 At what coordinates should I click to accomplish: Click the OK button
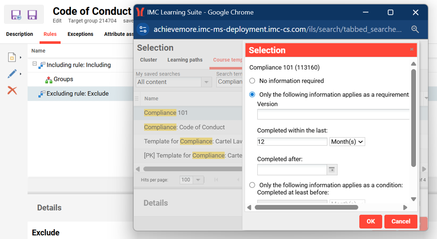click(370, 222)
